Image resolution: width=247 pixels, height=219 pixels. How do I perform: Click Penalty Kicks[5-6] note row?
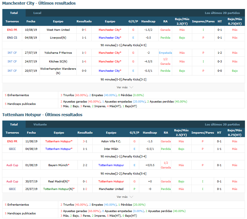pos(123,174)
